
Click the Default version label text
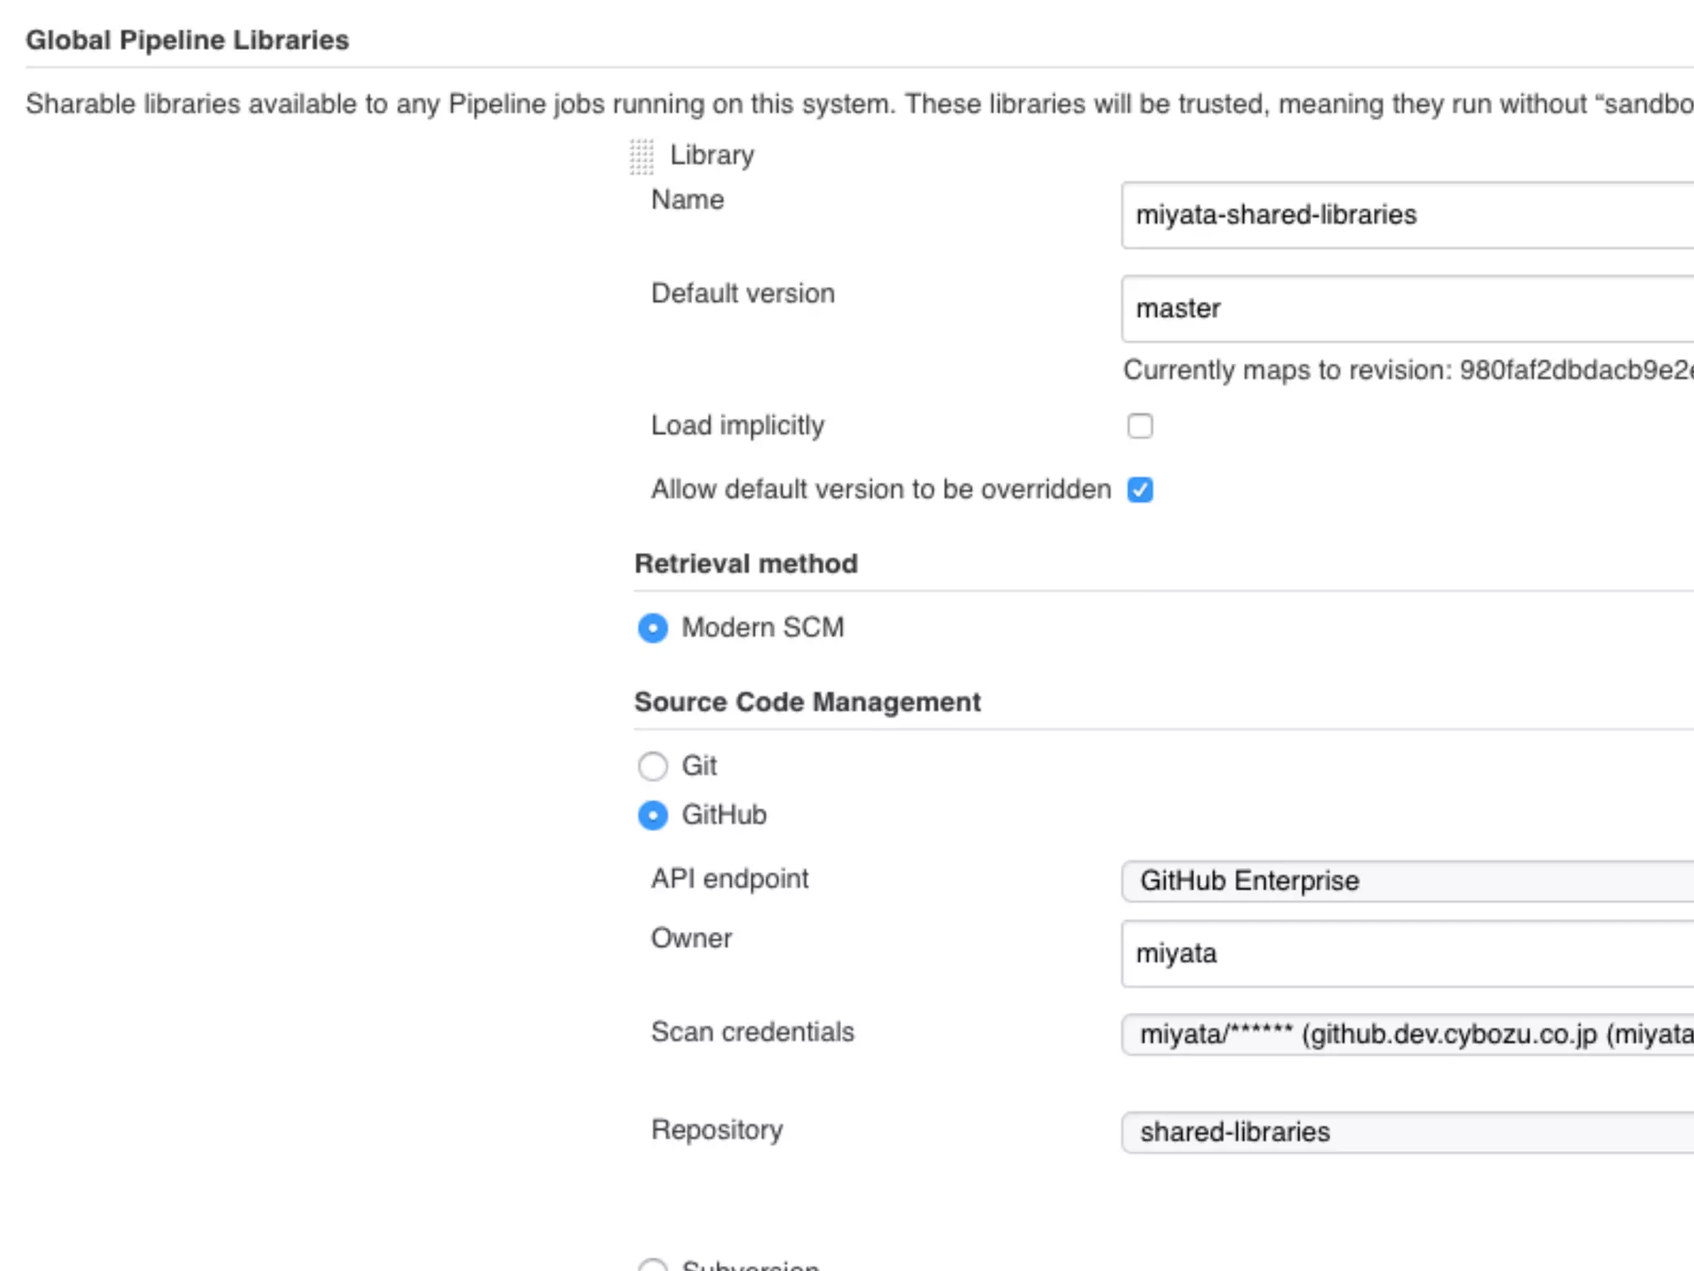pos(742,294)
